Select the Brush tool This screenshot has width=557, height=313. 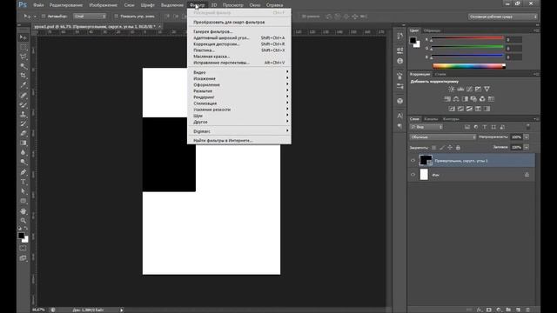[23, 104]
